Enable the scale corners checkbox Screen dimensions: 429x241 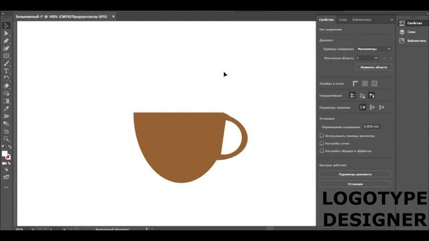click(x=322, y=143)
